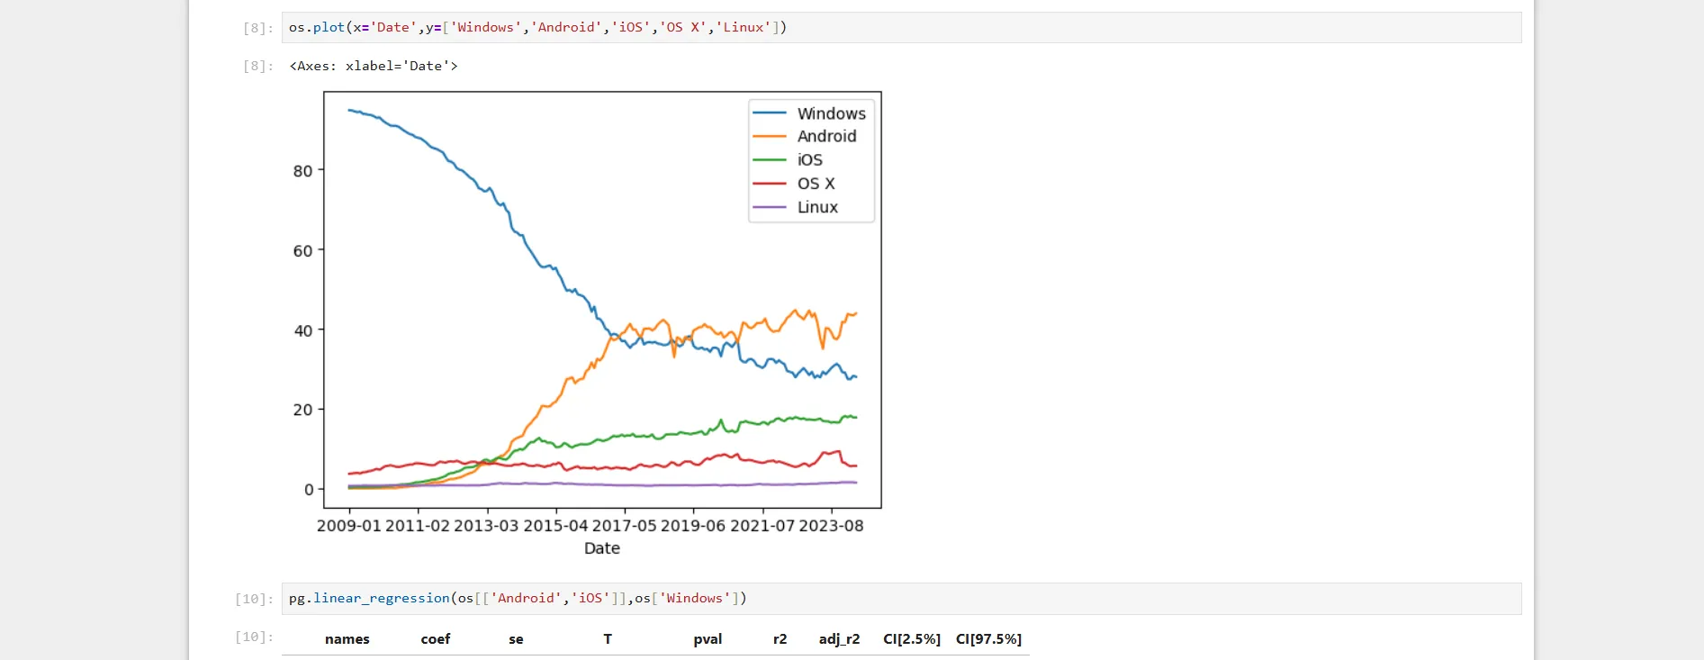1704x660 pixels.
Task: Click the line chart output image
Action: pos(586,324)
